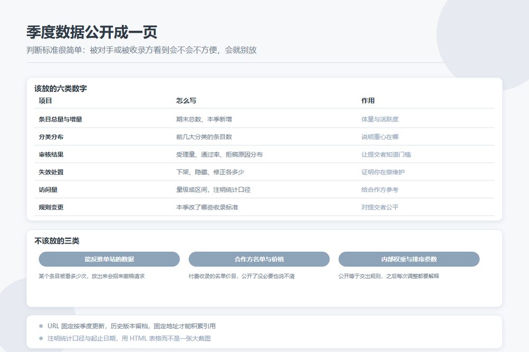Click the column header 作用

click(x=368, y=101)
